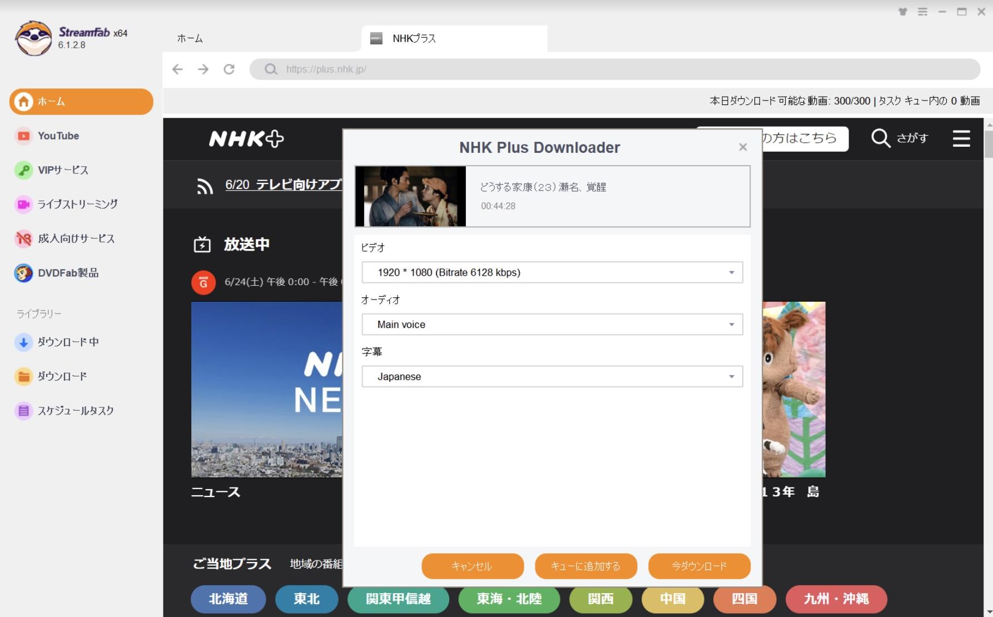993x617 pixels.
Task: Open the ホーム sidebar item
Action: click(x=81, y=102)
